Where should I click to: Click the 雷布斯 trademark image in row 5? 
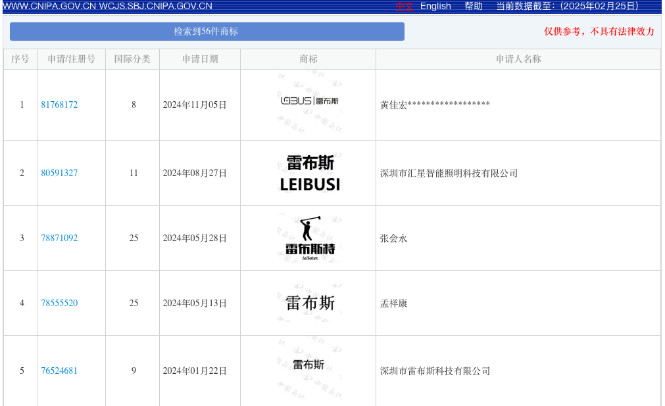pos(308,365)
